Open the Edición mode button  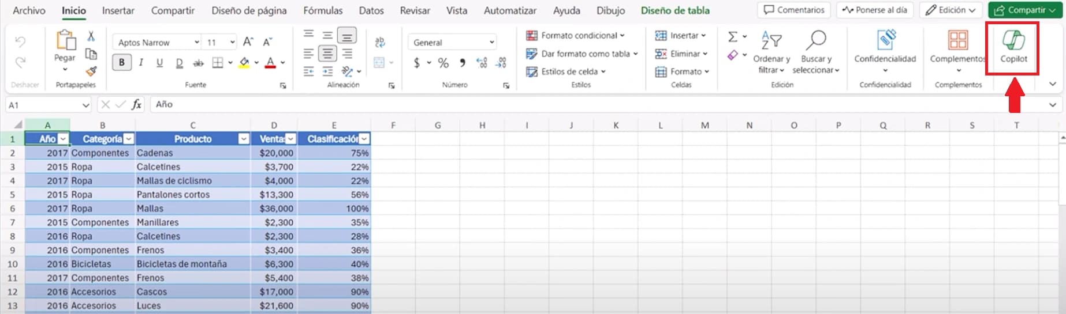(x=951, y=10)
